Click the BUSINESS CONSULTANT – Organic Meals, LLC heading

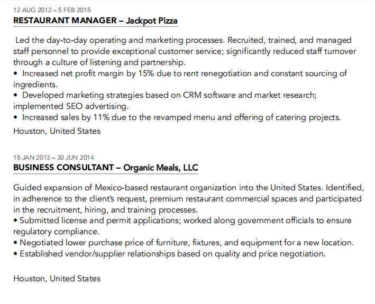(x=106, y=168)
